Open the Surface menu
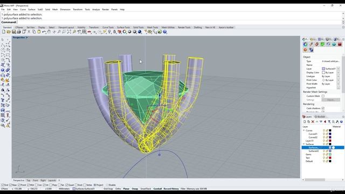This screenshot has height=194, width=345. tap(31, 10)
